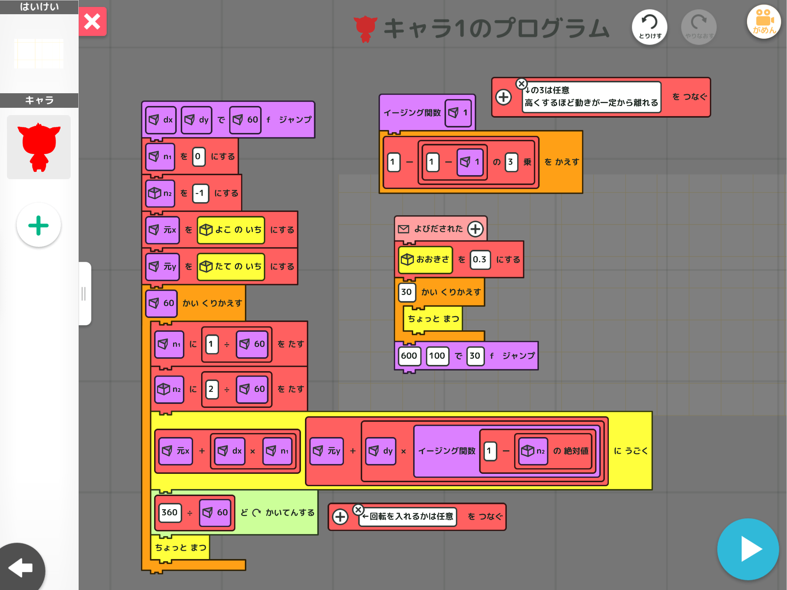
Task: Remove the ↓の3は任意 comment with its X
Action: 521,84
